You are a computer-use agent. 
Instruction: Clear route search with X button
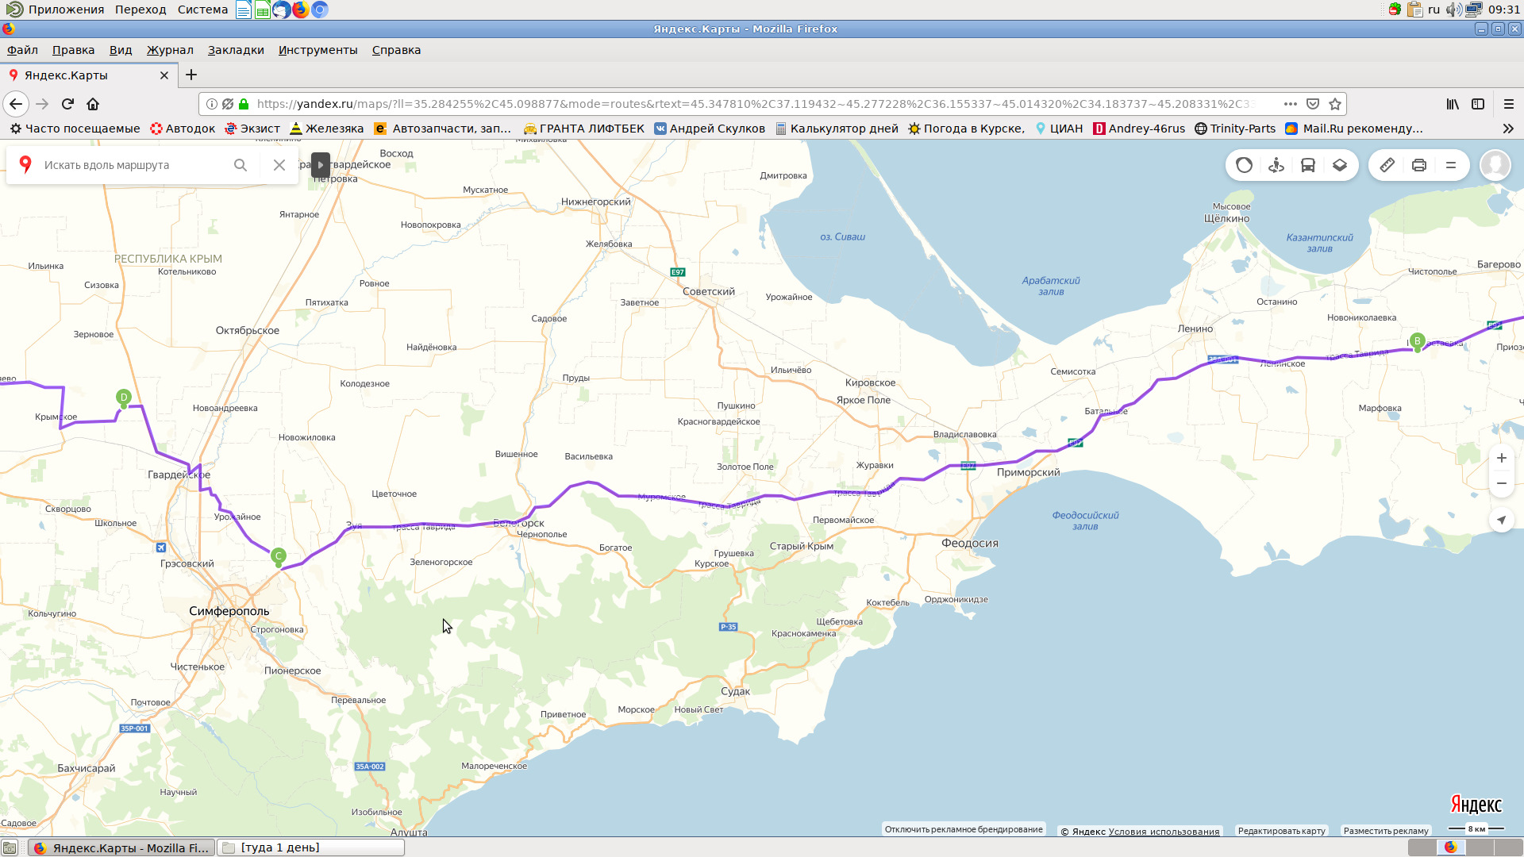[x=279, y=165]
